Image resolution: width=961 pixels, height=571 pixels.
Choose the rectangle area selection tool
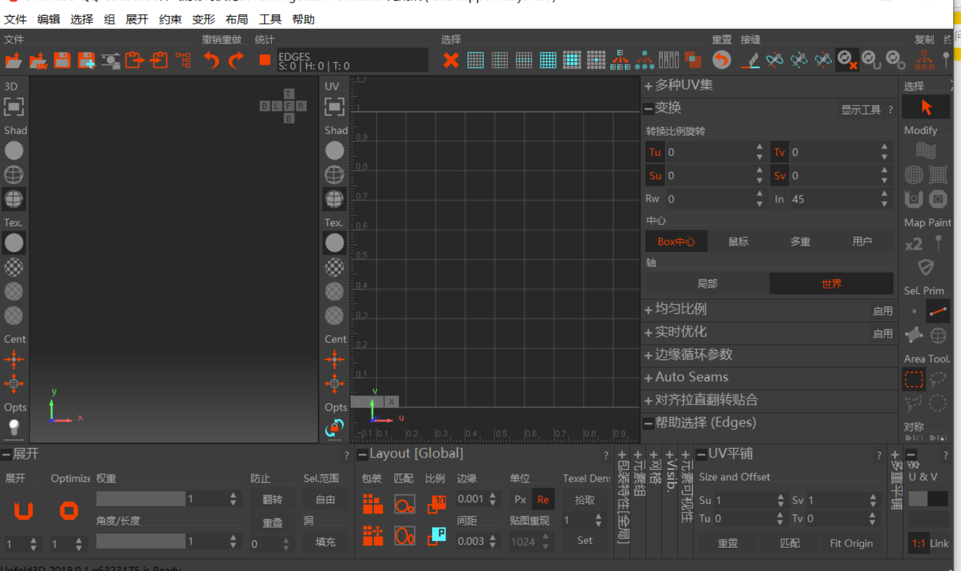click(x=914, y=379)
